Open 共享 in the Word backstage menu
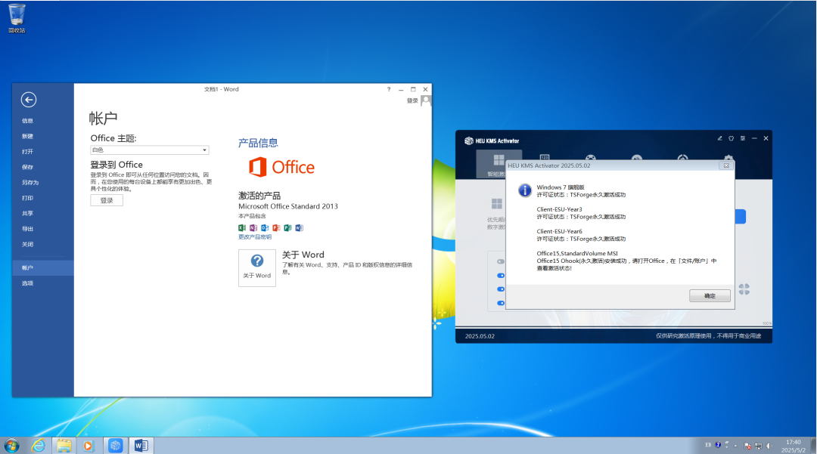The image size is (817, 454). [x=28, y=214]
